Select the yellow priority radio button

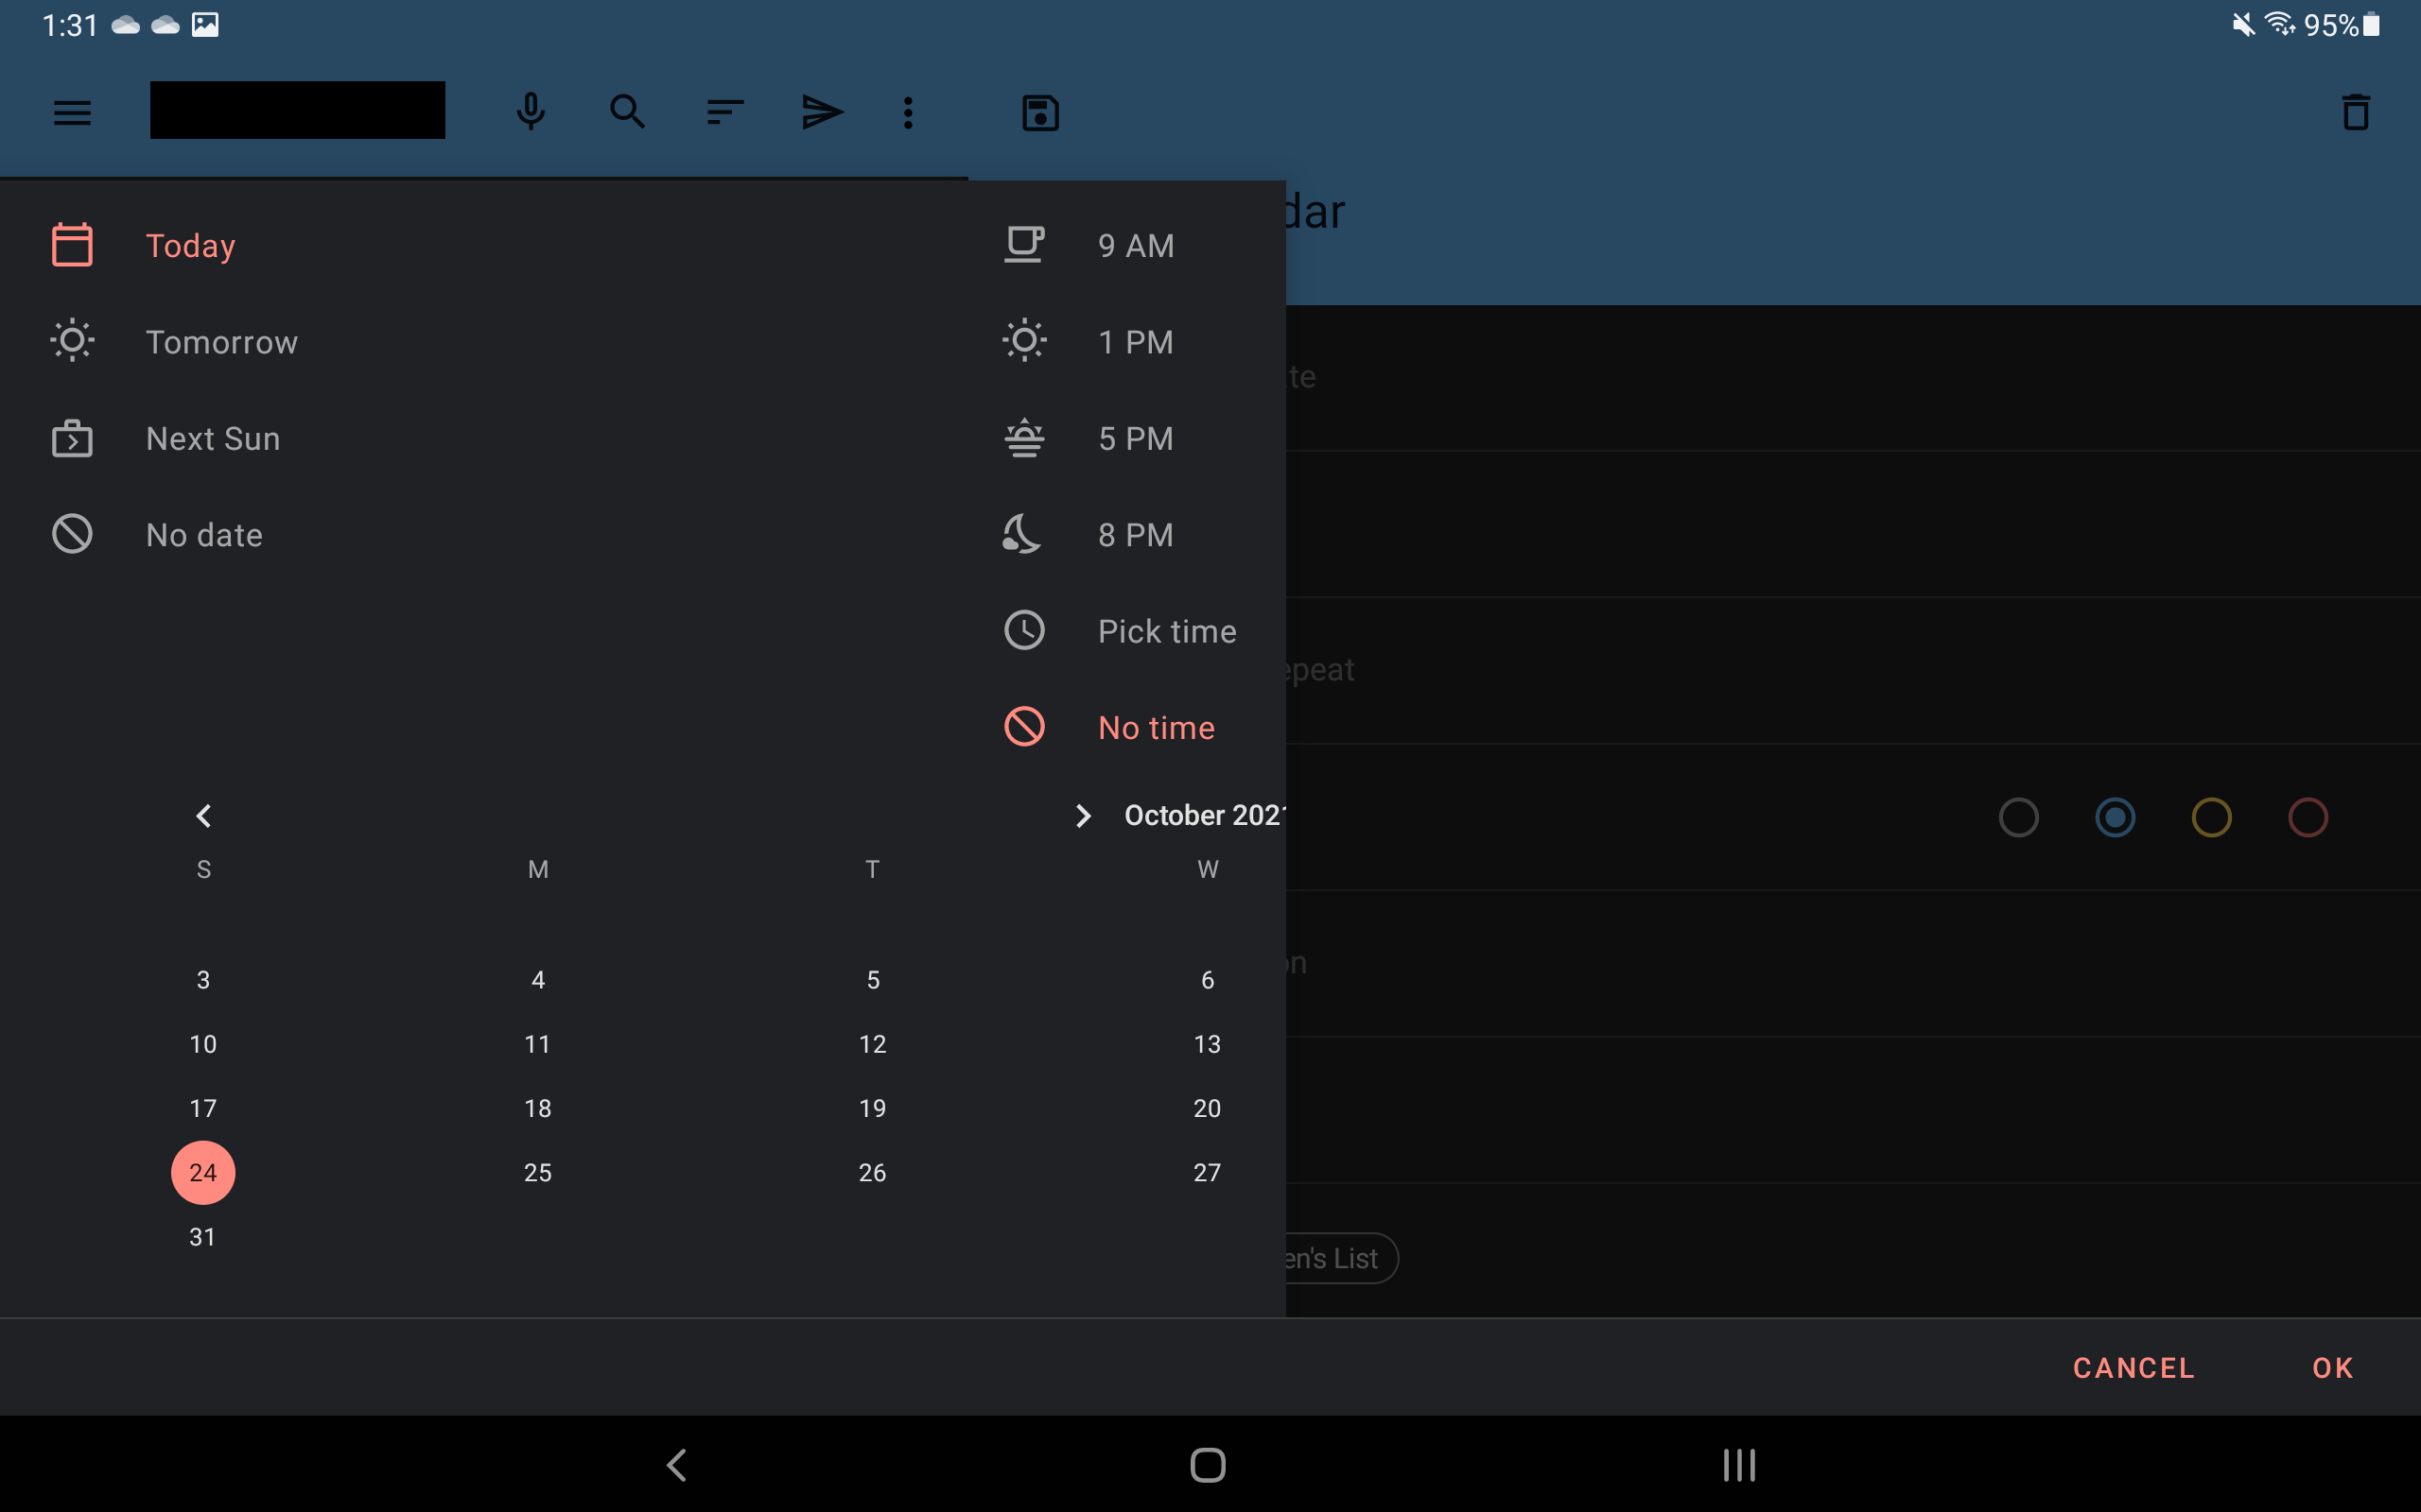[2211, 818]
